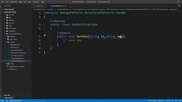The width and height of the screenshot is (182, 102).
Task: Click the Ln 5, Col 48 cursor position
Action: (152, 101)
